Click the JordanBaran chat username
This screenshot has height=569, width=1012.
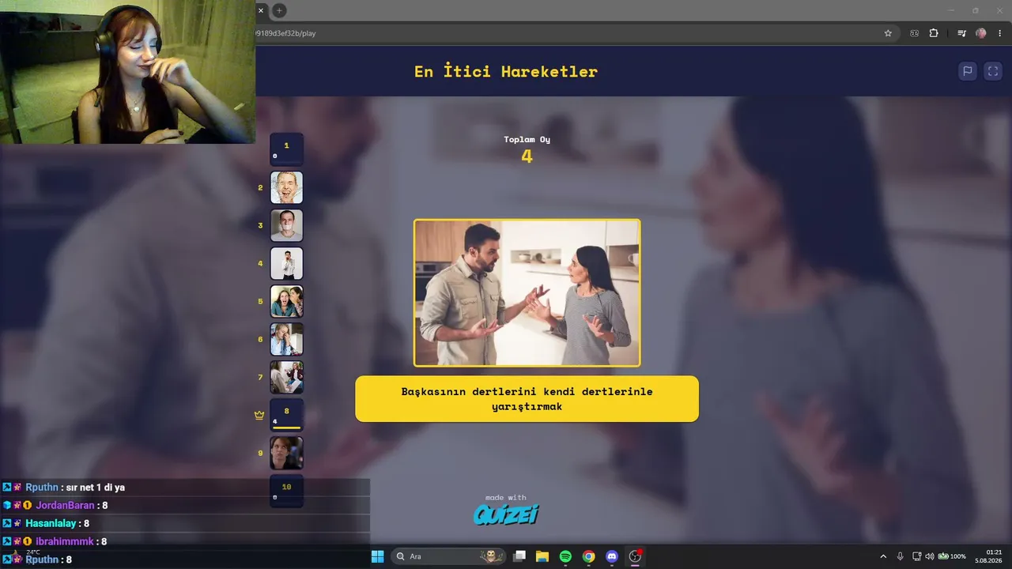coord(65,505)
